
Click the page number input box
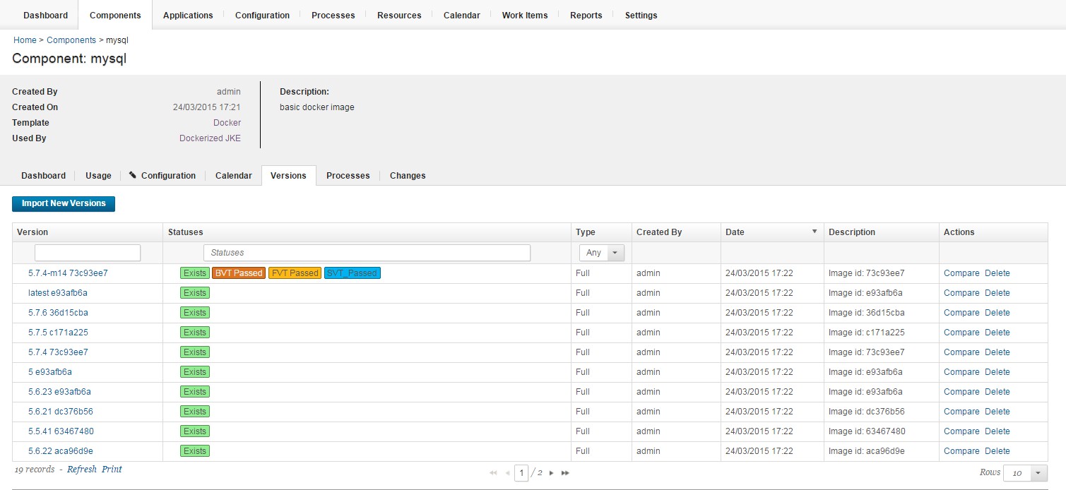click(x=521, y=473)
